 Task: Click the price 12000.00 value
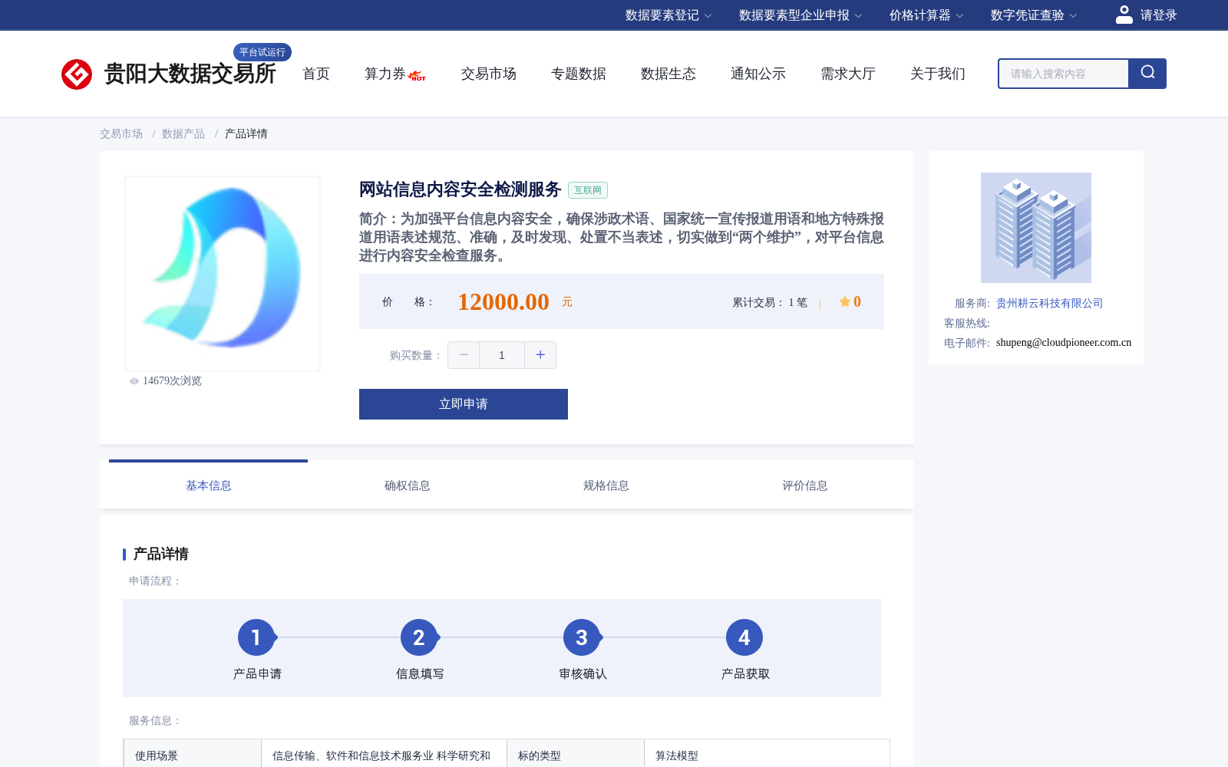coord(503,301)
